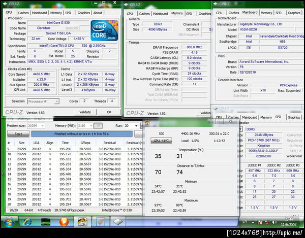This screenshot has width=305, height=238.
Task: Click the Finished without errors progress bar
Action: (82, 134)
